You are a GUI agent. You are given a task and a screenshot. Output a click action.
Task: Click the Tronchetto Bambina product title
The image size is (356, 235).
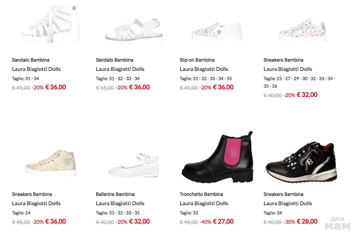click(201, 194)
